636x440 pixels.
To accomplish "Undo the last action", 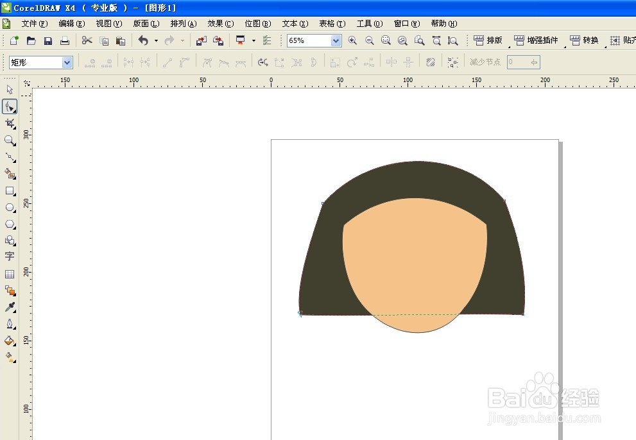I will [x=143, y=40].
